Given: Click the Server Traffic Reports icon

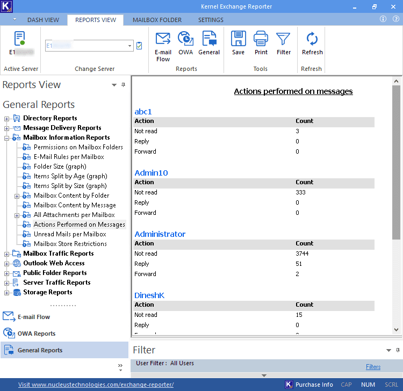Looking at the screenshot, I should tap(16, 283).
